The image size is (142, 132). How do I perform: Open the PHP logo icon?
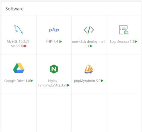pos(54,30)
